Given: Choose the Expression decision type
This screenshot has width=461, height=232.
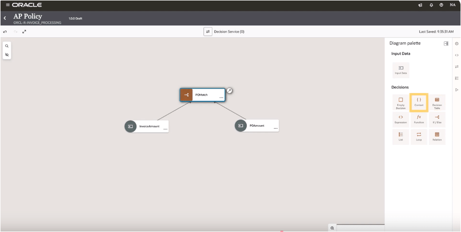Looking at the screenshot, I should pyautogui.click(x=401, y=120).
